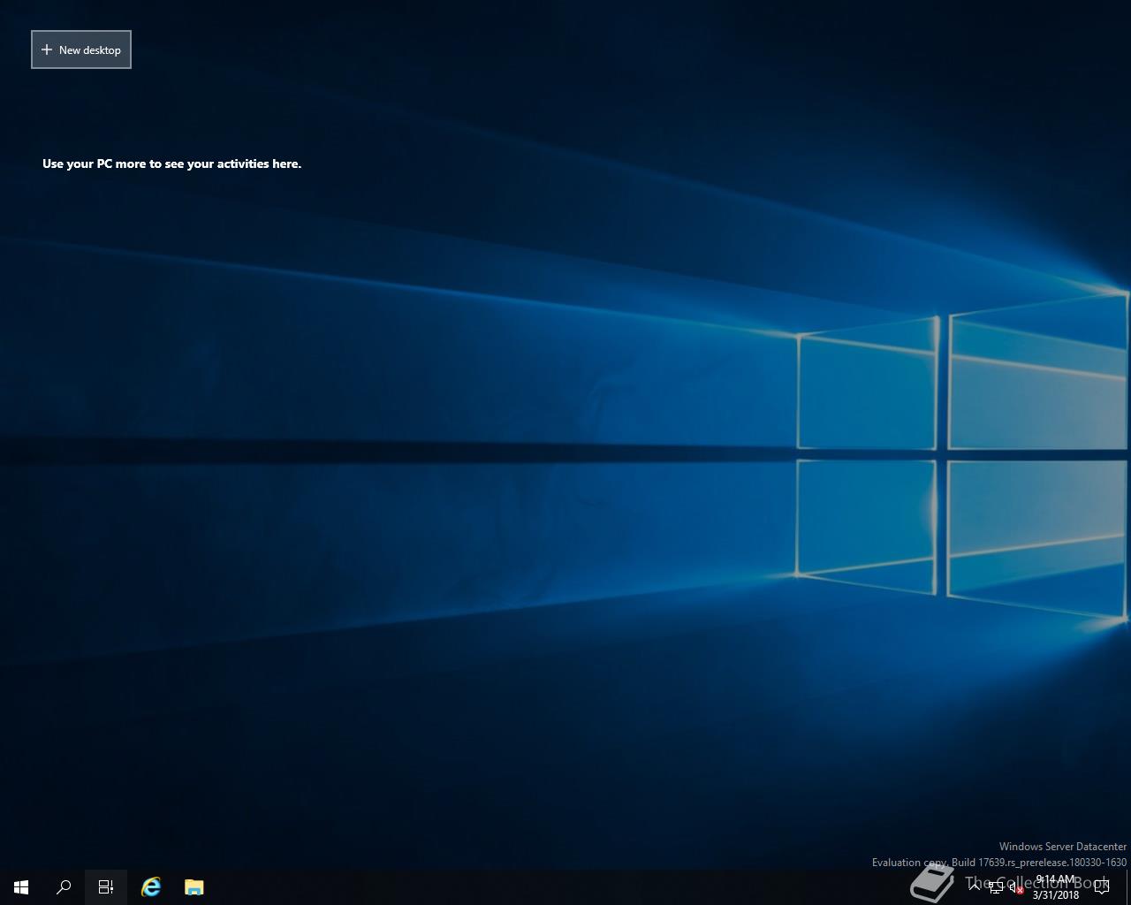The width and height of the screenshot is (1131, 905).
Task: Open the Action Center notifications icon
Action: 1102,887
